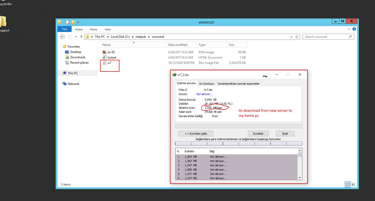The height and width of the screenshot is (201, 375).
Task: Click This PC in the address breadcrumb
Action: (x=100, y=37)
